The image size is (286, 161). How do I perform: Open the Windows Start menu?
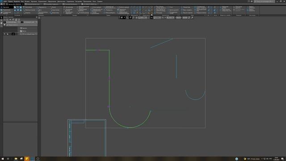click(3, 159)
